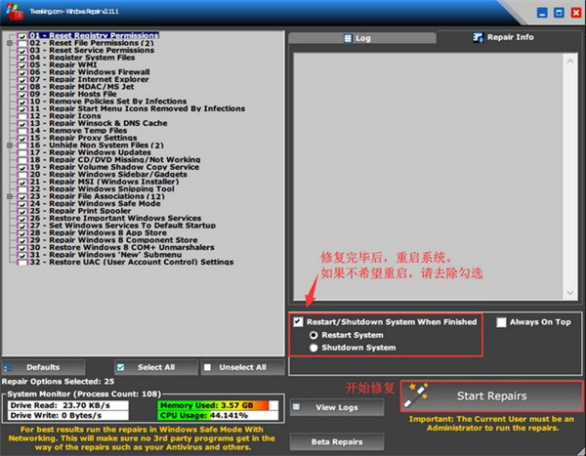Click the Memory Used status indicator

pyautogui.click(x=207, y=404)
